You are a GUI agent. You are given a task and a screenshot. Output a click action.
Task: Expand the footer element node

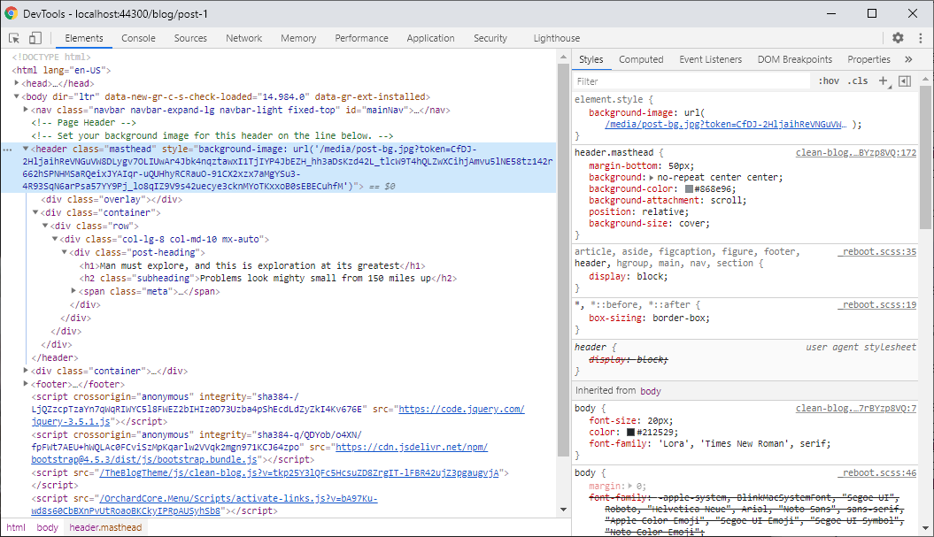(26, 384)
